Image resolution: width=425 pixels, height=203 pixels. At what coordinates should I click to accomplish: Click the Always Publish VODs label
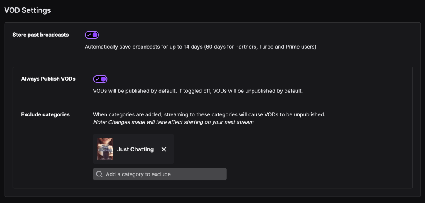pos(48,79)
